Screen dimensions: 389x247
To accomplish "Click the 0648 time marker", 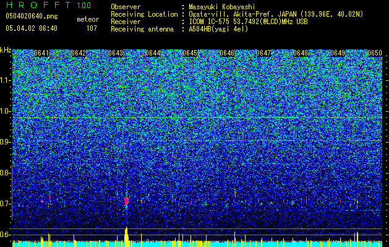I will (x=301, y=53).
